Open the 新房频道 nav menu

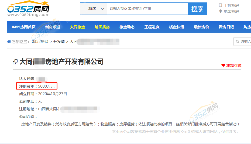(53, 27)
